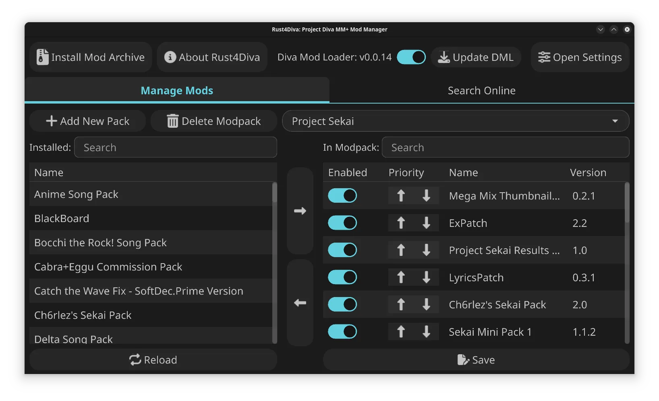Click the right arrow to add mod to modpack

pos(300,211)
